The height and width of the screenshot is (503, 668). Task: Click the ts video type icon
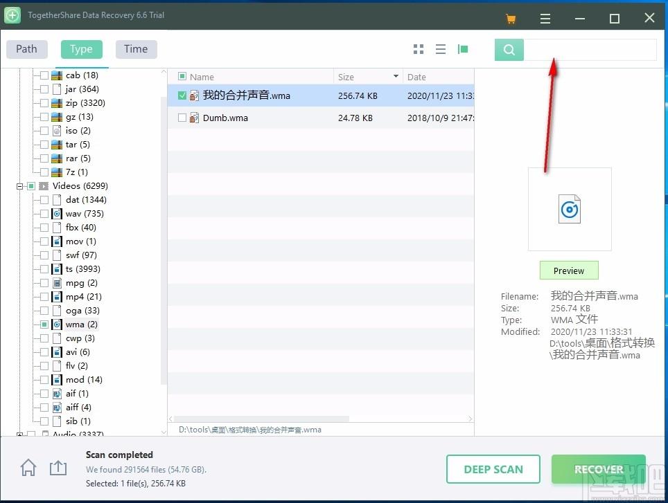coord(57,269)
